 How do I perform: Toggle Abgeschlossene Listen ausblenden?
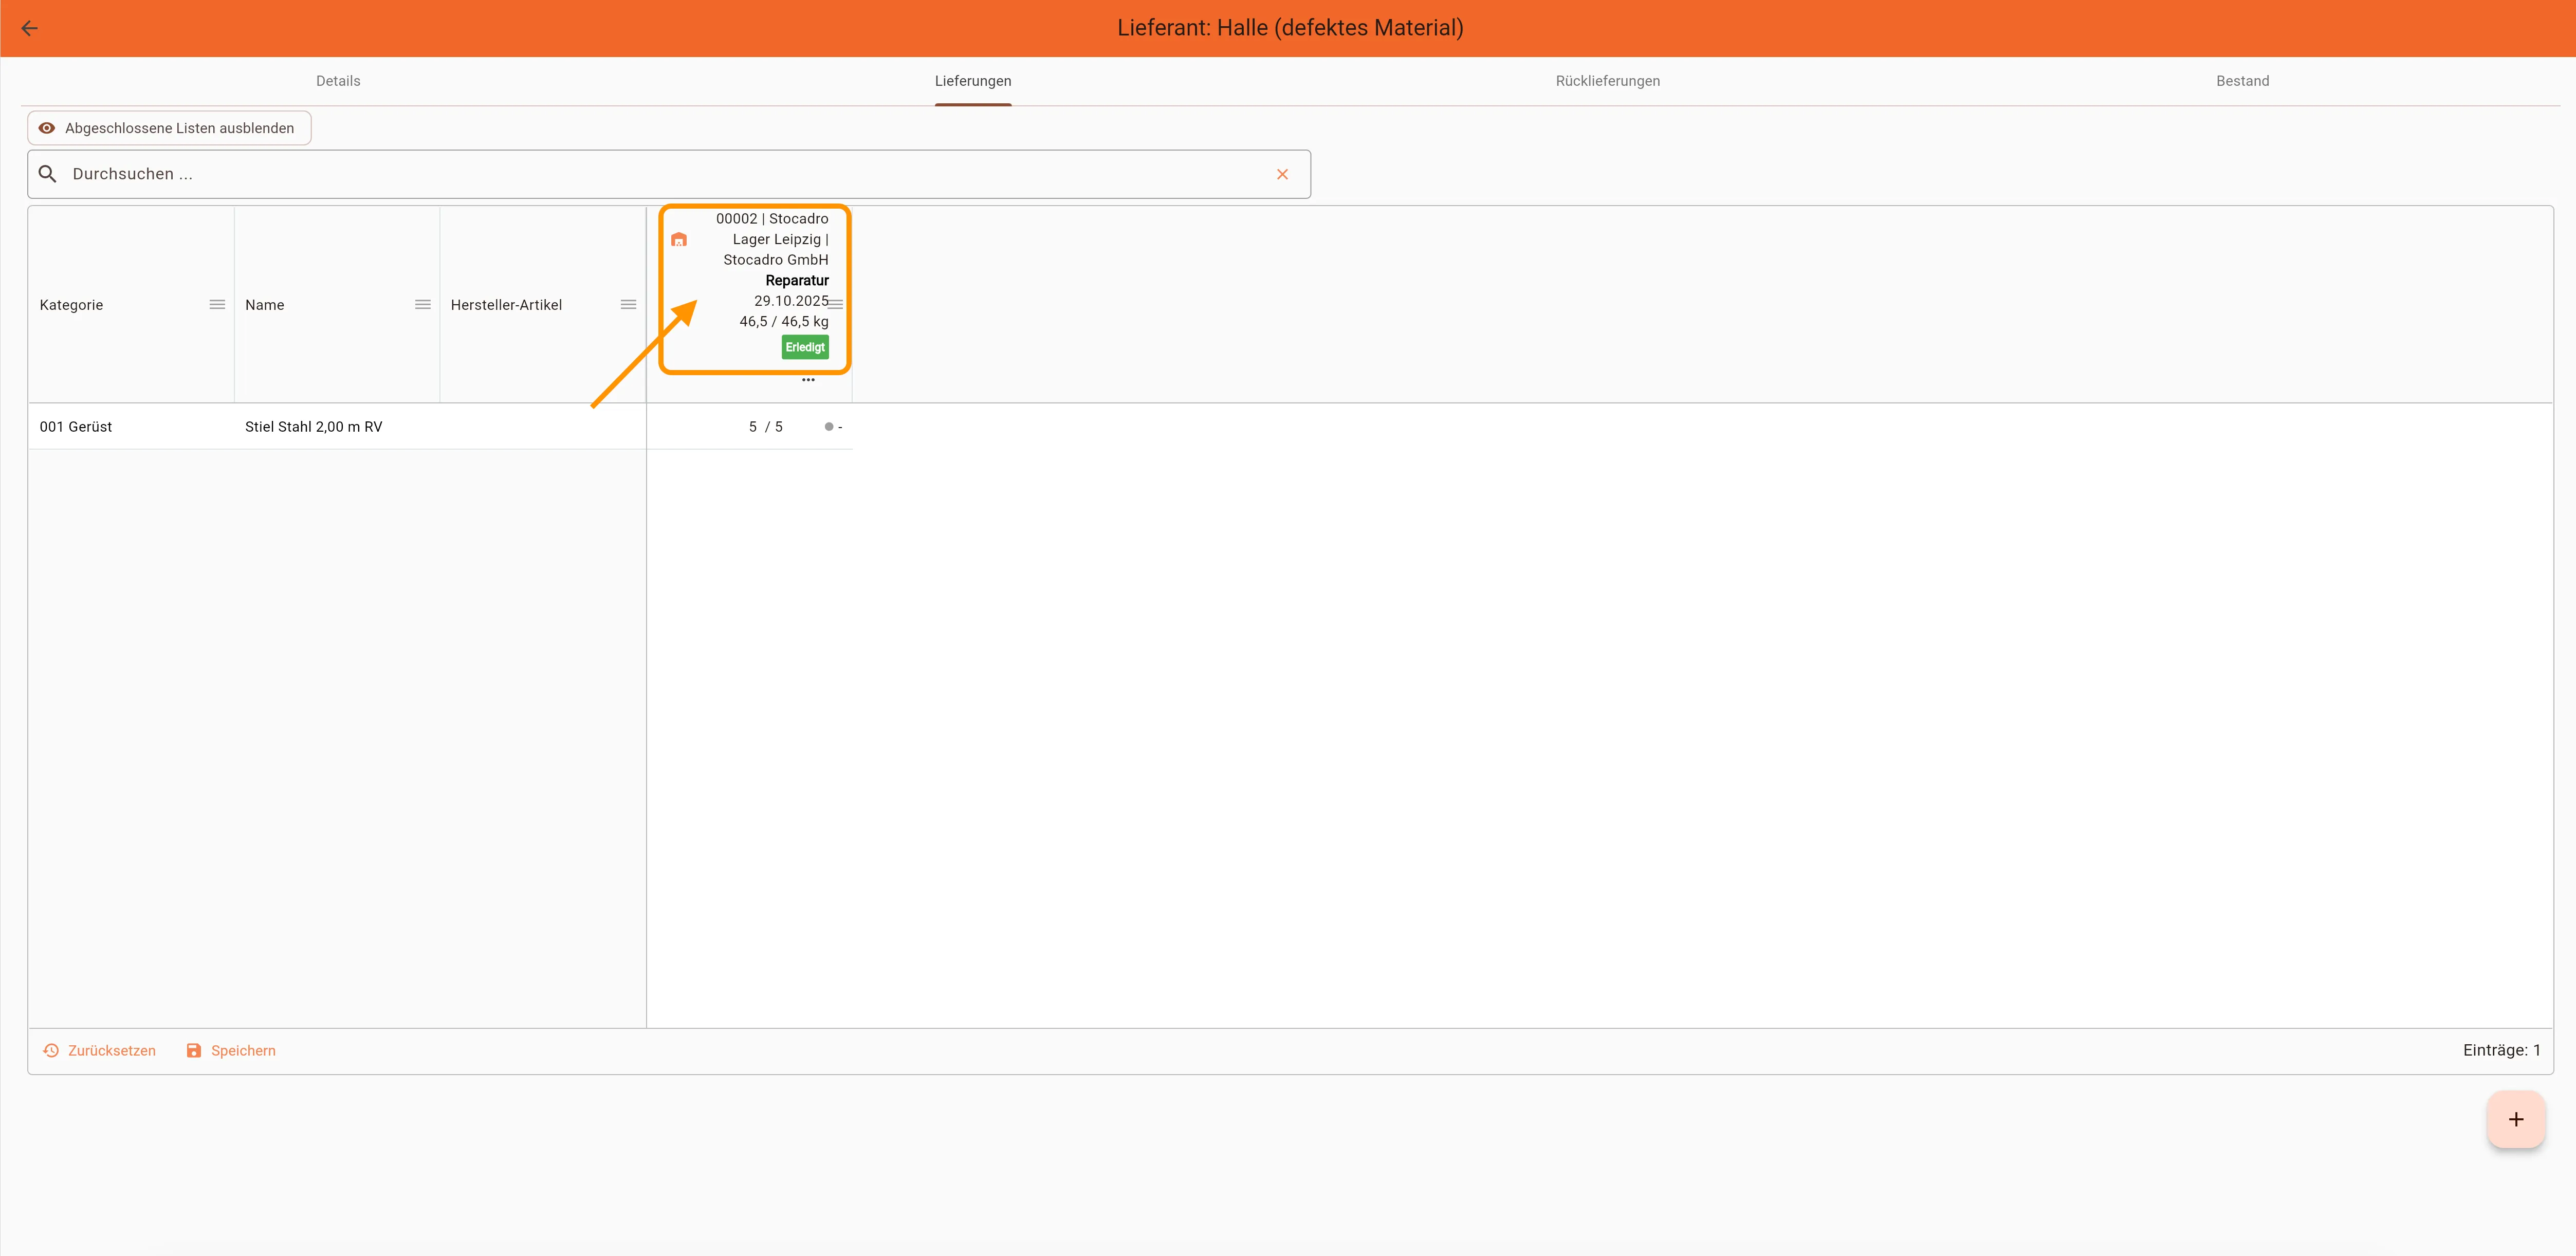pyautogui.click(x=169, y=128)
